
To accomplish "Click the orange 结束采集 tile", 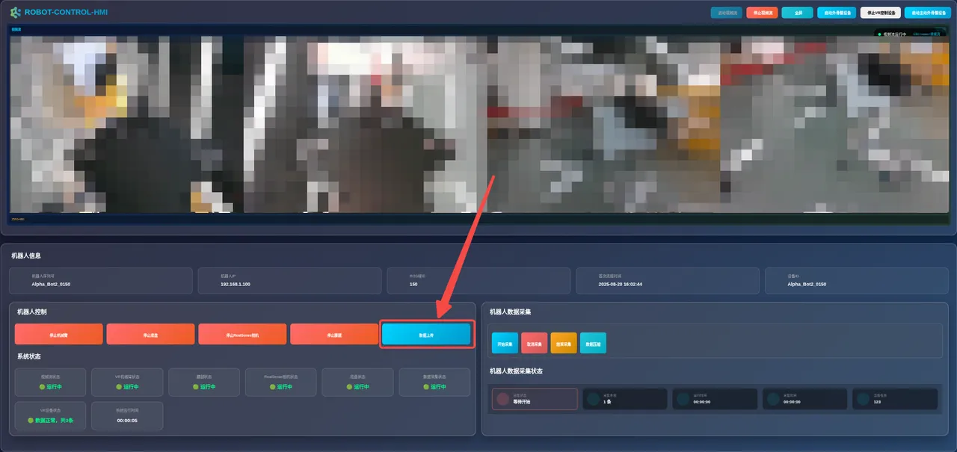I will 564,343.
